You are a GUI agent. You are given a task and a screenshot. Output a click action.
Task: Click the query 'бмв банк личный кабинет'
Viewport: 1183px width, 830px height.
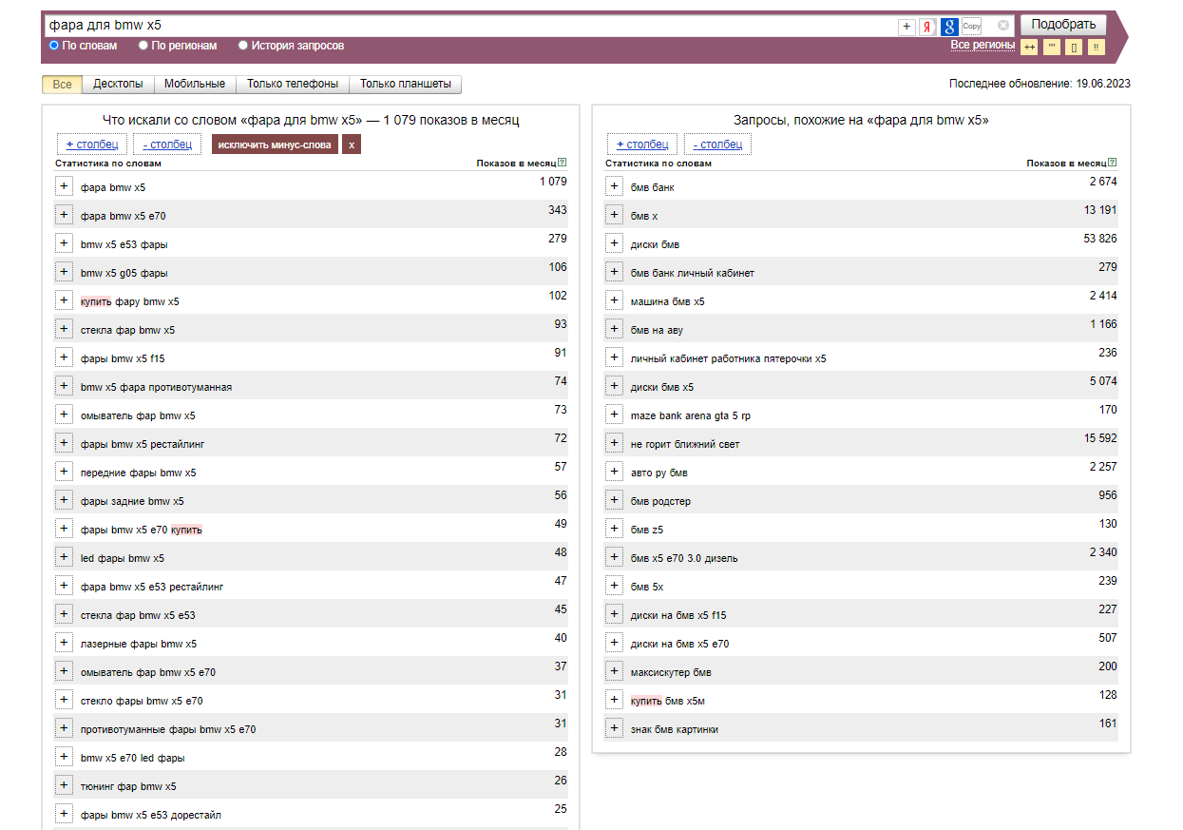click(x=693, y=274)
